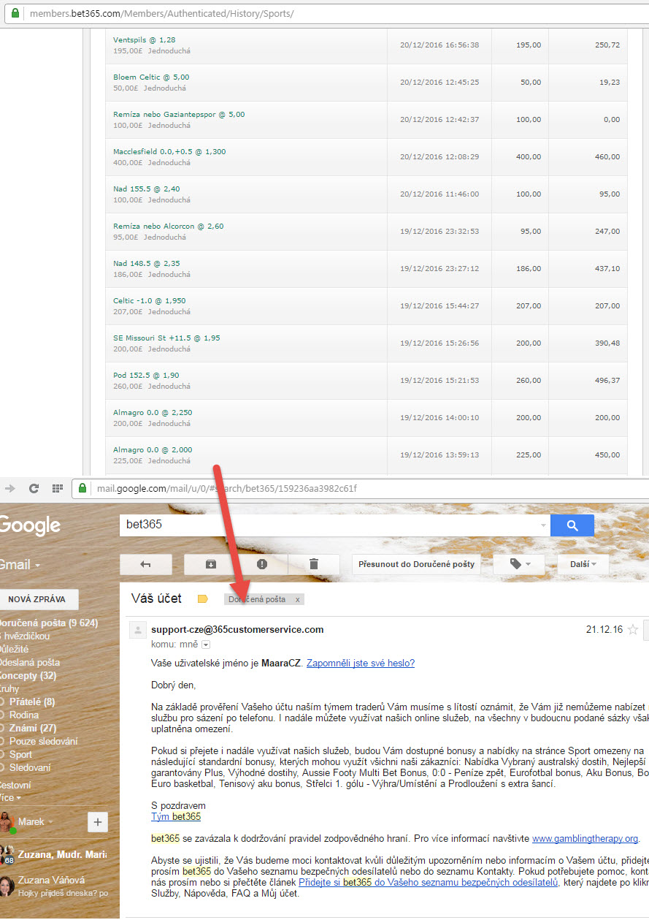This screenshot has width=649, height=920.
Task: Click the Ventspils @ 1,28 bet entry
Action: click(x=145, y=39)
